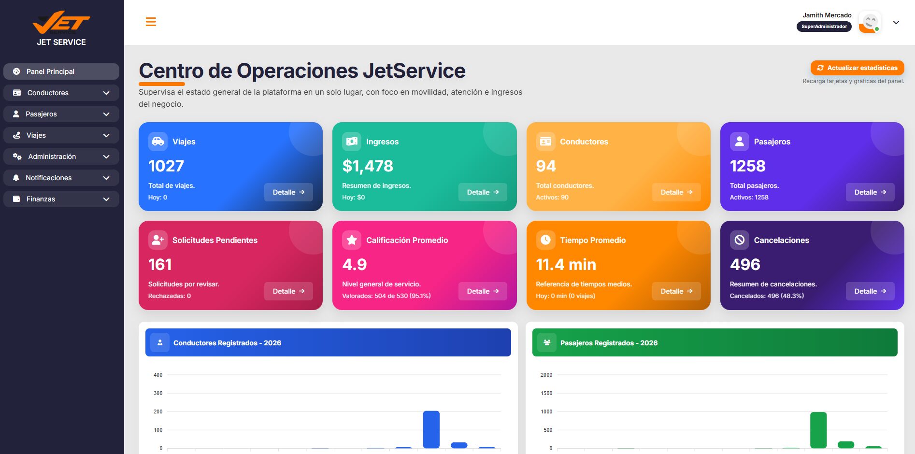Click the Viajes route sidebar icon

pyautogui.click(x=16, y=135)
